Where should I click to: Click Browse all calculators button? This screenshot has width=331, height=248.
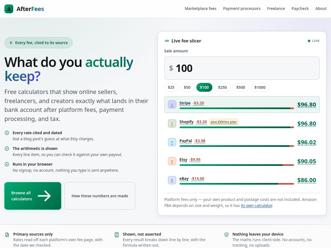pyautogui.click(x=33, y=196)
